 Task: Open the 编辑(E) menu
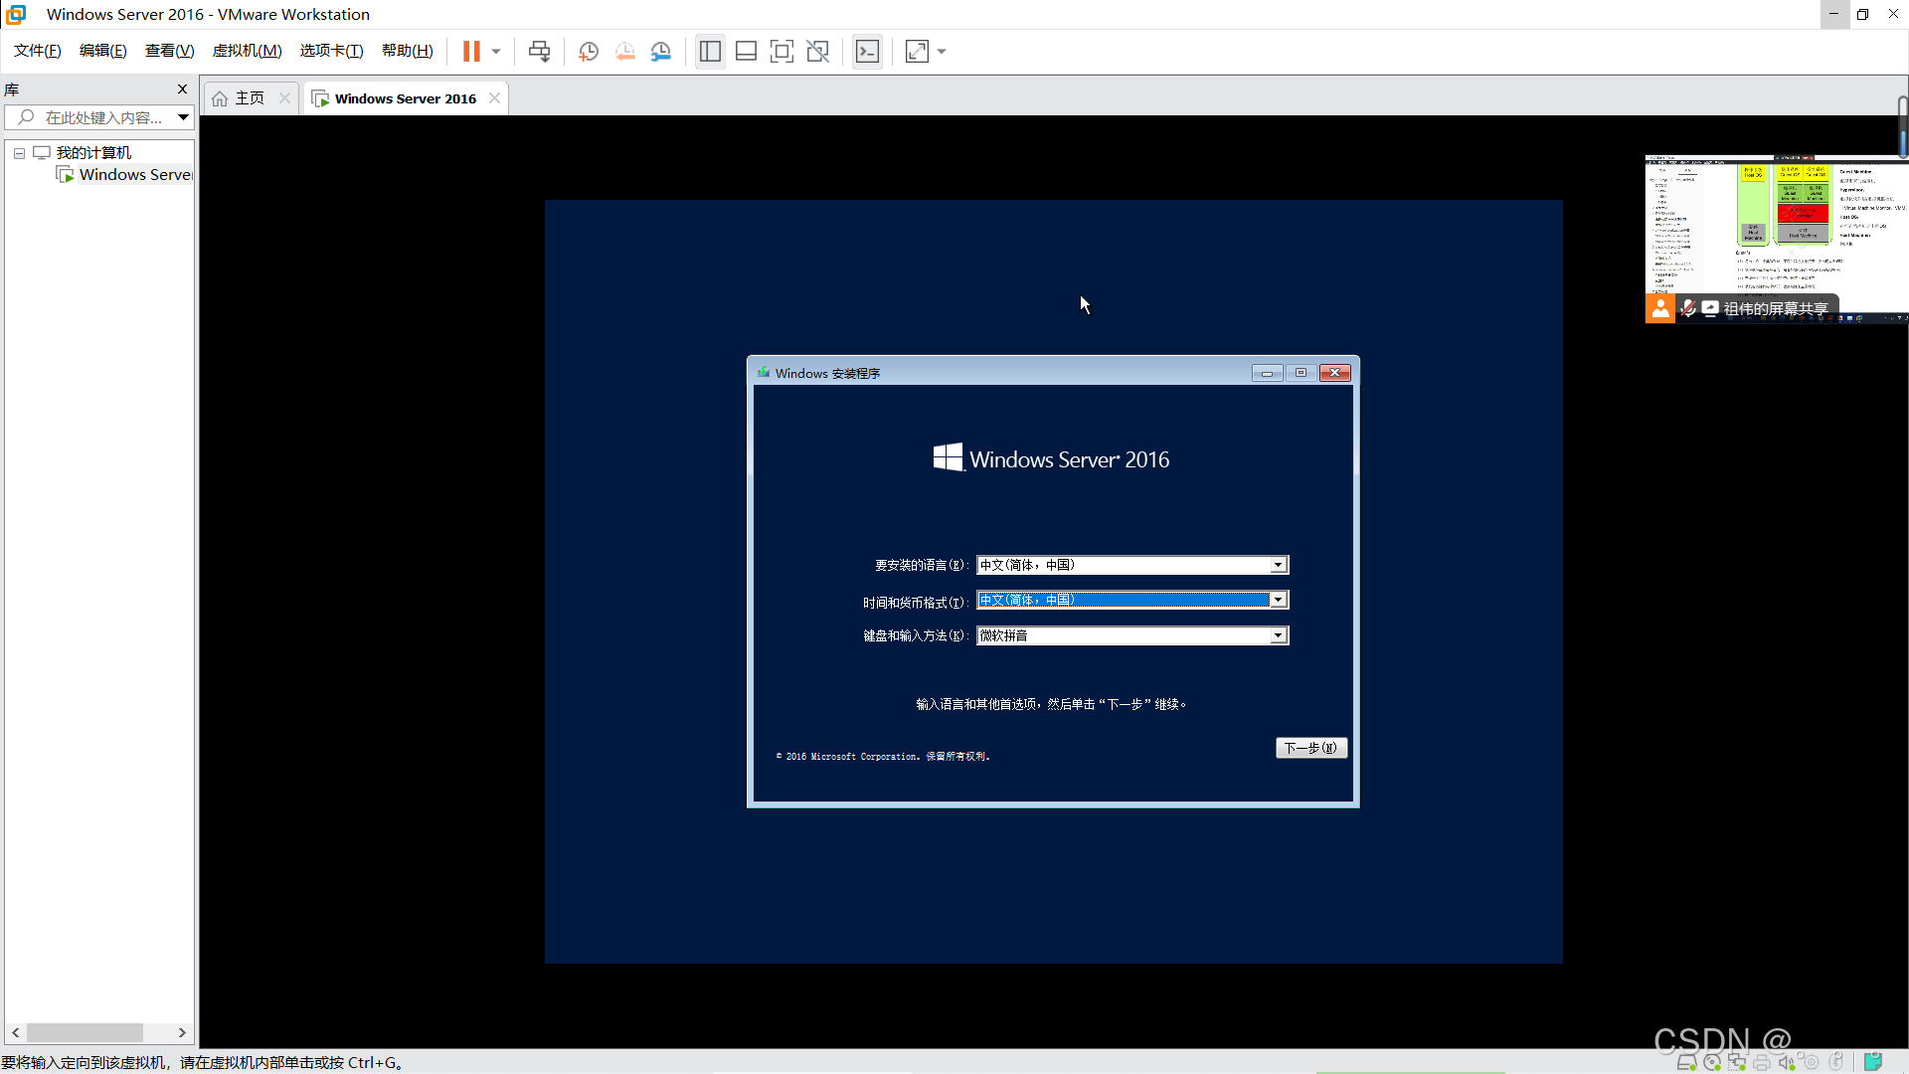tap(102, 51)
